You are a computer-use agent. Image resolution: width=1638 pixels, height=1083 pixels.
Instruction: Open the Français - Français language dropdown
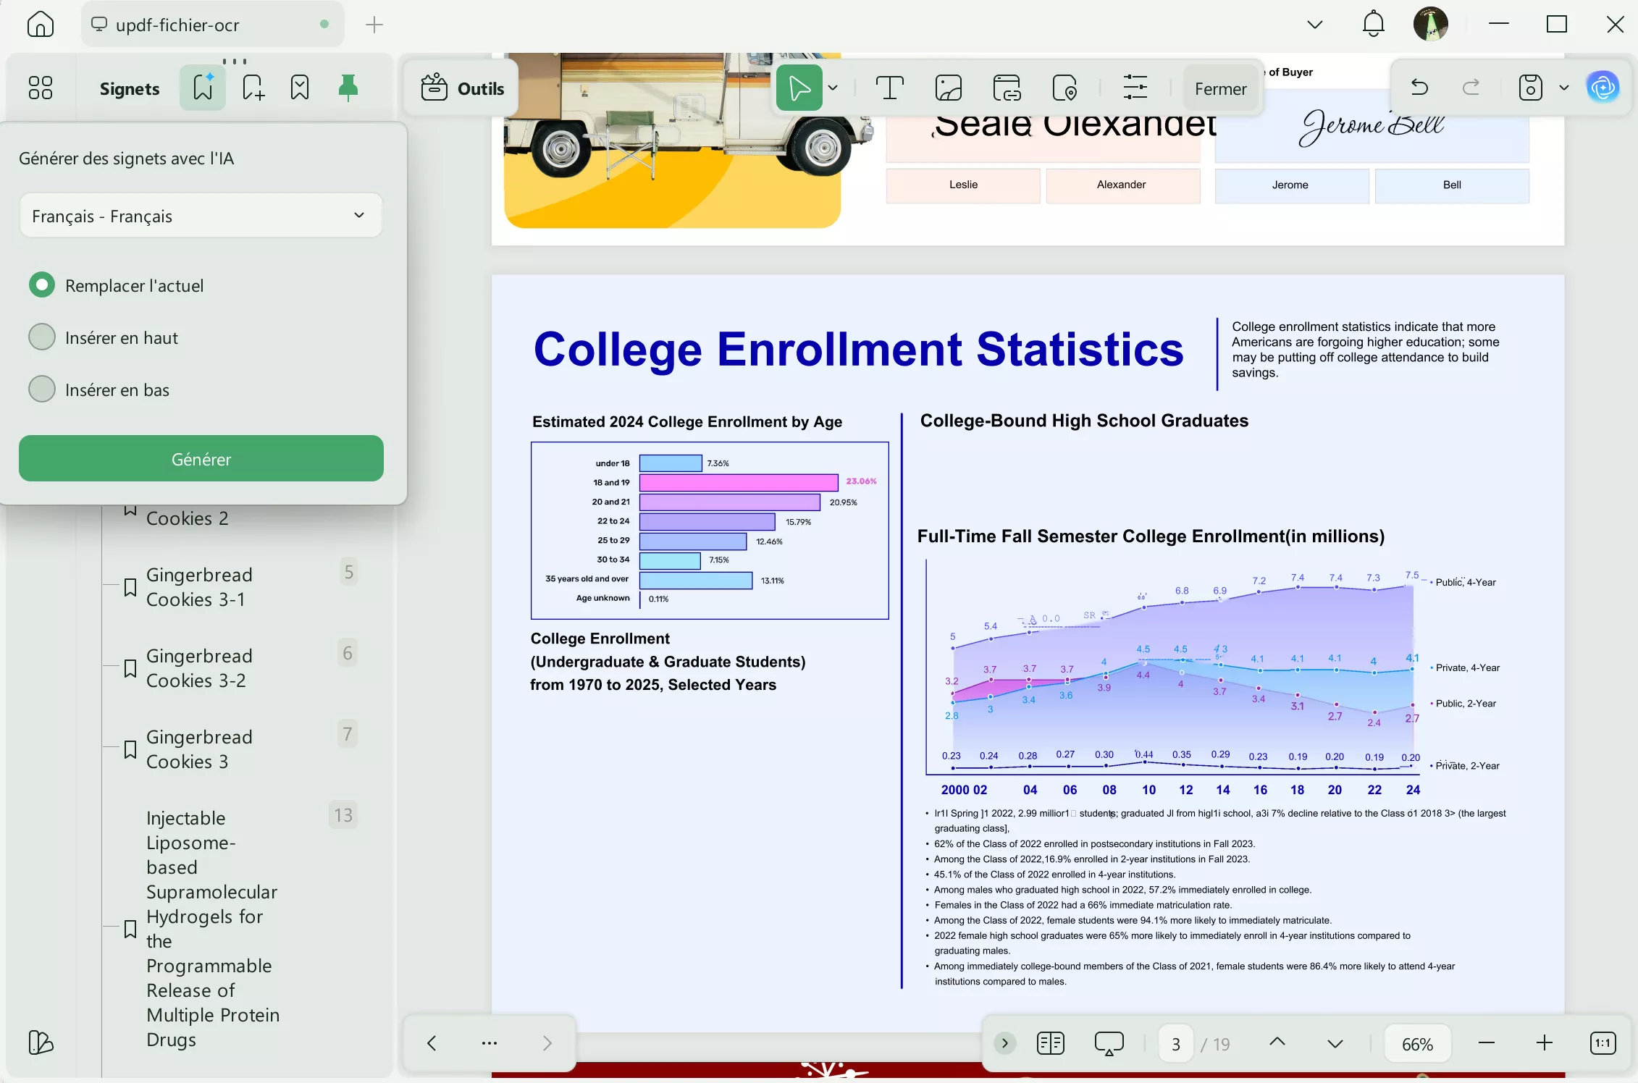[x=201, y=216]
